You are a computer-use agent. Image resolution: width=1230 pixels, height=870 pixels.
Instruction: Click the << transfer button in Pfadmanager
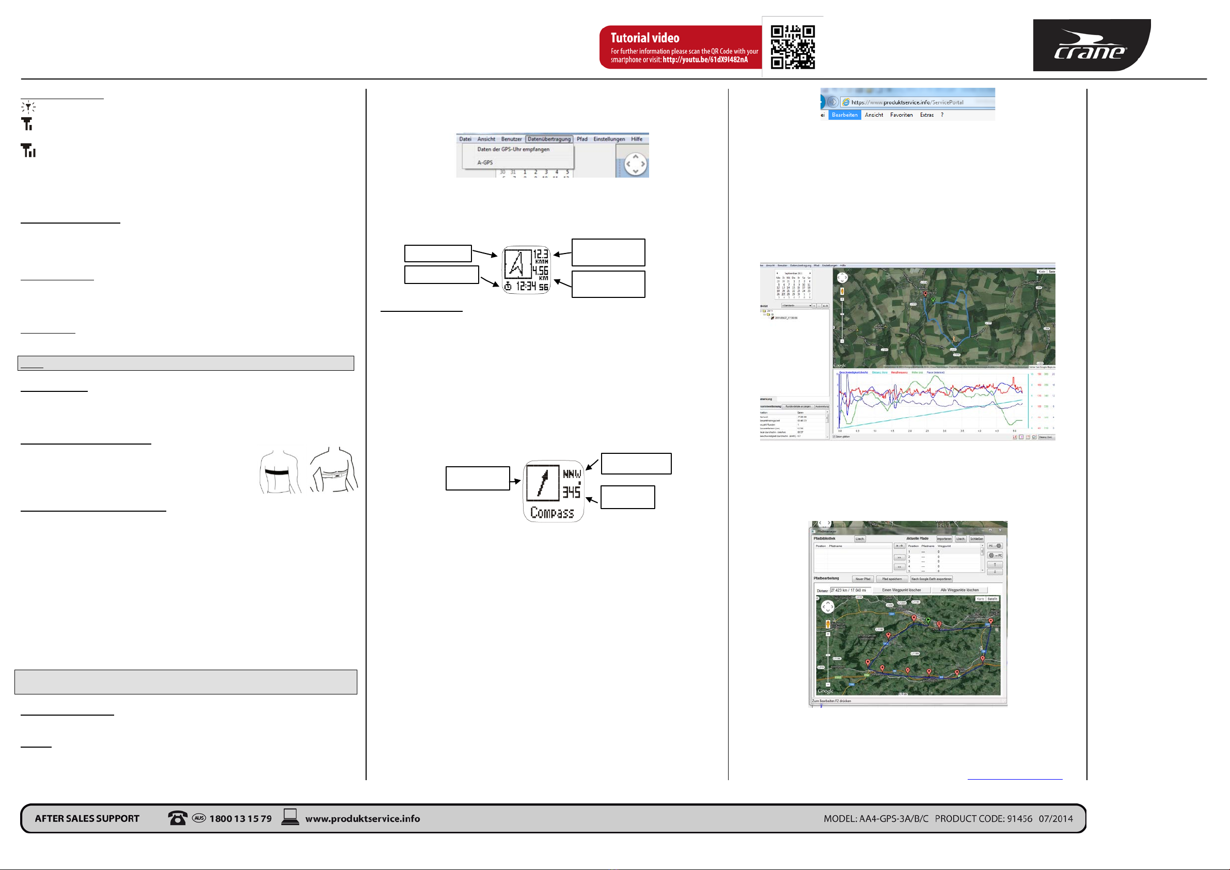click(x=900, y=567)
